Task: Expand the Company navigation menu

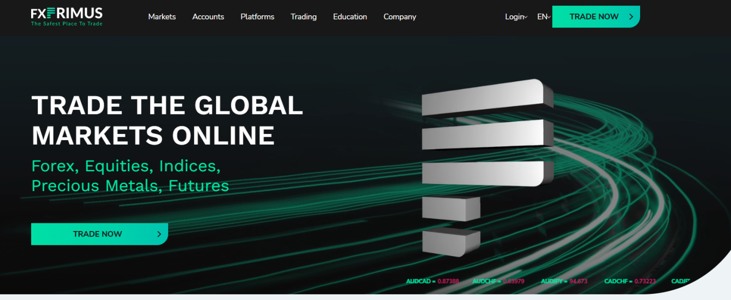Action: [x=399, y=16]
